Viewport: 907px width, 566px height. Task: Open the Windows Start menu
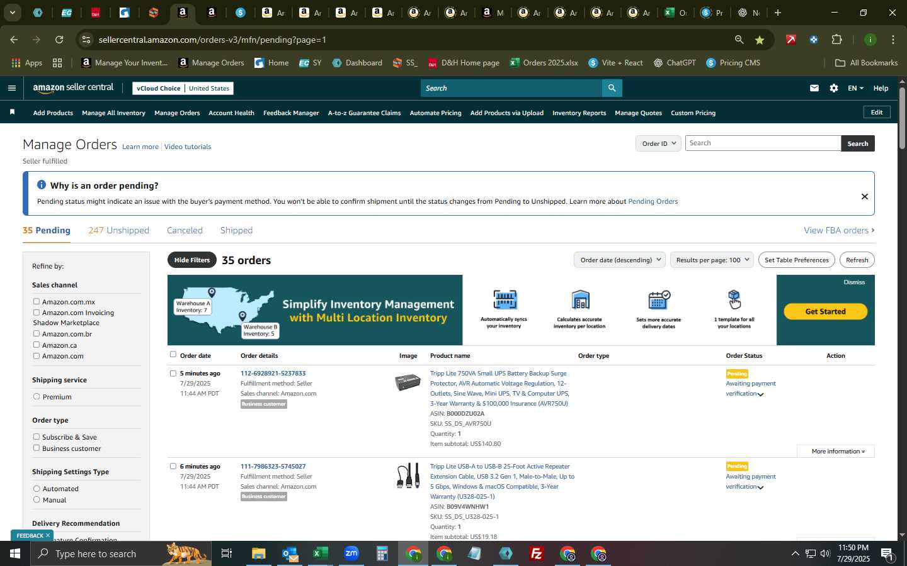tap(15, 553)
